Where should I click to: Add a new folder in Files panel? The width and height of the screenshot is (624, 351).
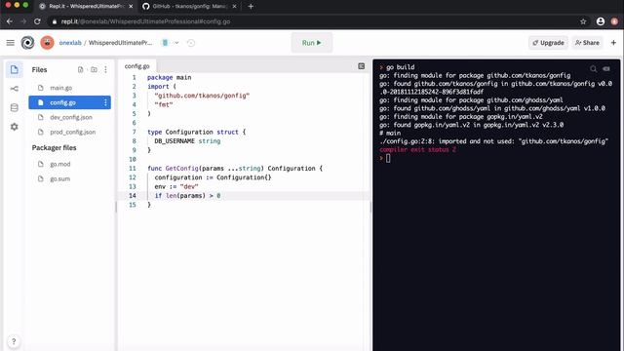pyautogui.click(x=94, y=69)
